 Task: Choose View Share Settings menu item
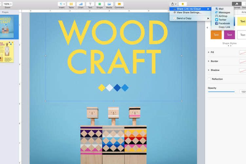point(189,12)
